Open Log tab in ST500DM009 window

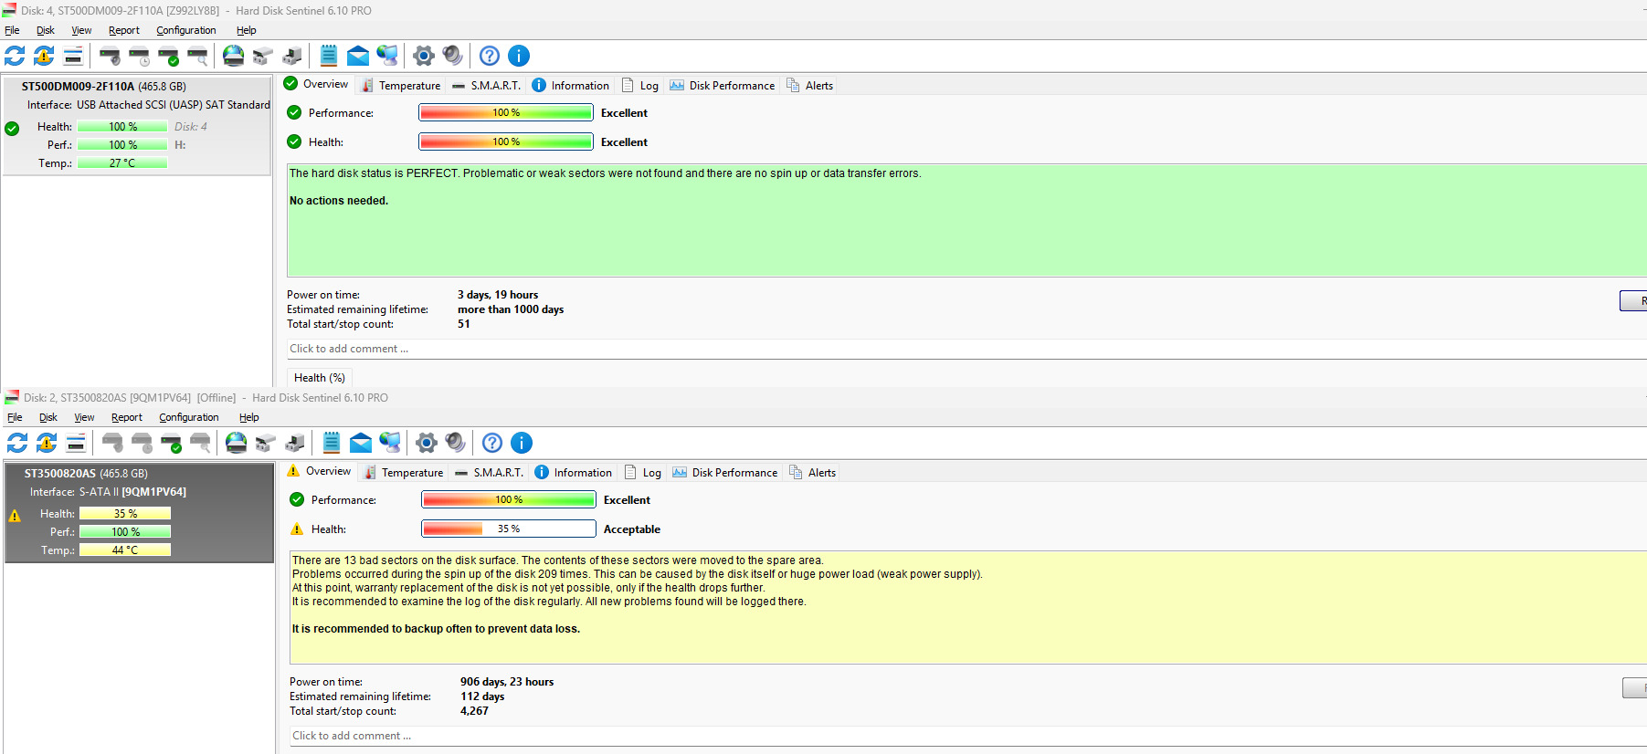click(x=640, y=85)
